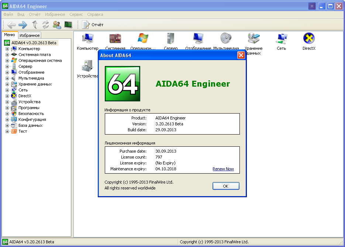Select База данных in the tree

tap(31, 125)
